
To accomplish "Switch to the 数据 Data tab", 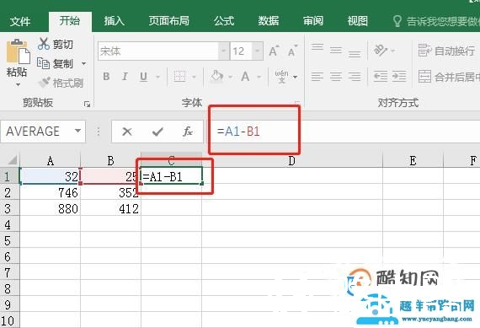I will [268, 21].
